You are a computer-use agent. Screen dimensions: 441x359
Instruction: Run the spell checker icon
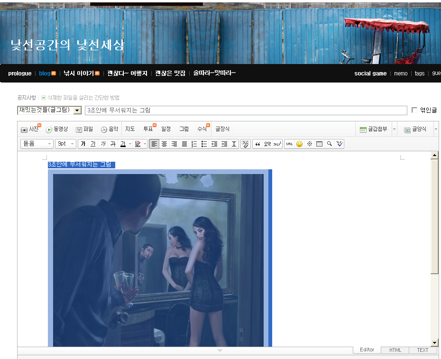340,144
